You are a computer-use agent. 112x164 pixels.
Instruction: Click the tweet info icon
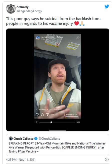point(106,159)
